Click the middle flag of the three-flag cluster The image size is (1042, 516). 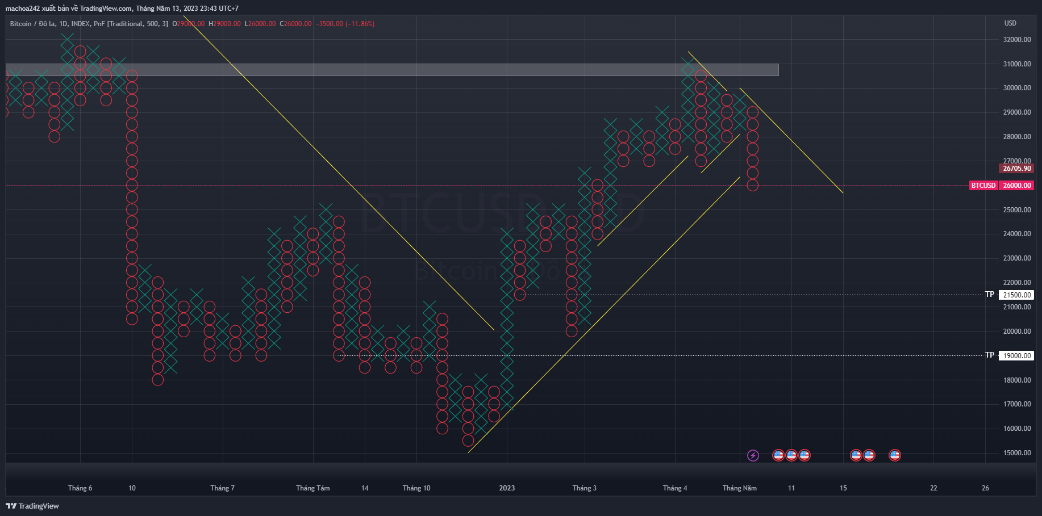coord(791,455)
